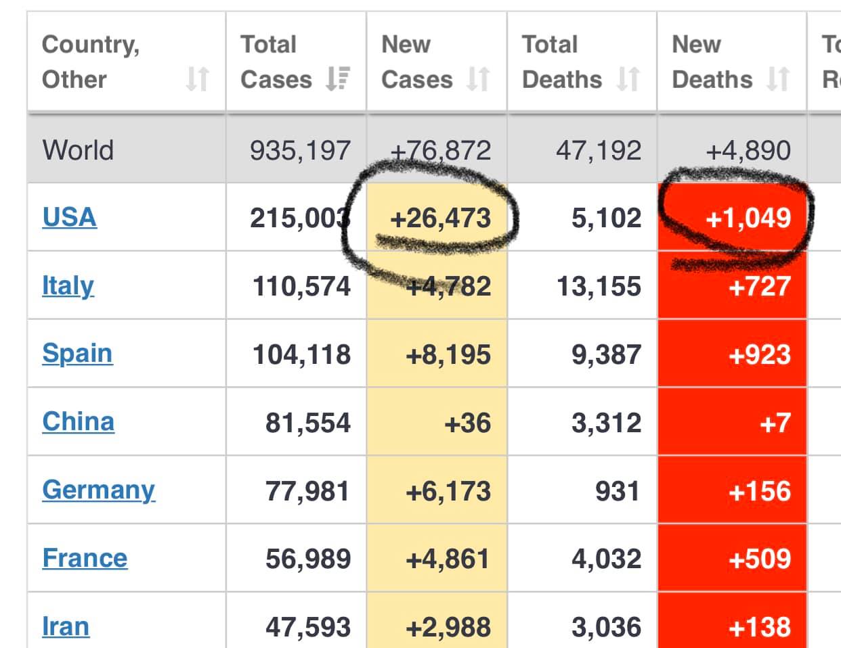Open the Germany country link

pos(98,490)
